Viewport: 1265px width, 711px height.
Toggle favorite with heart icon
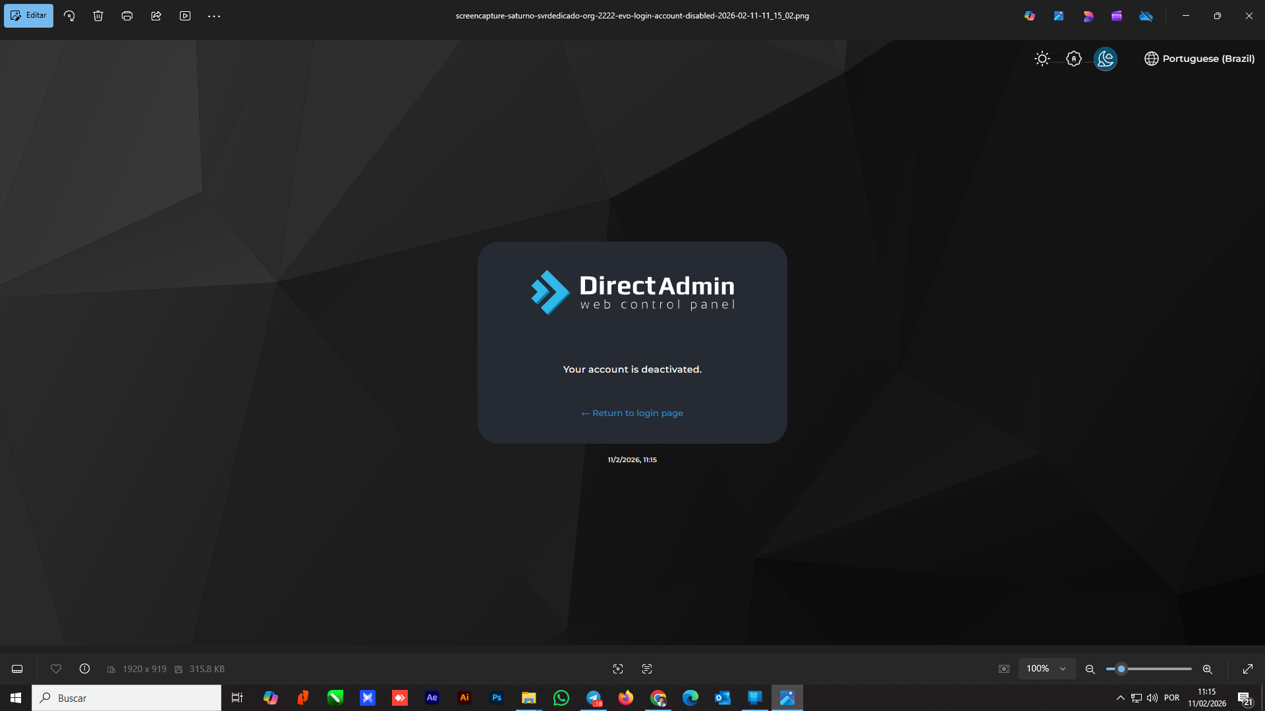56,669
